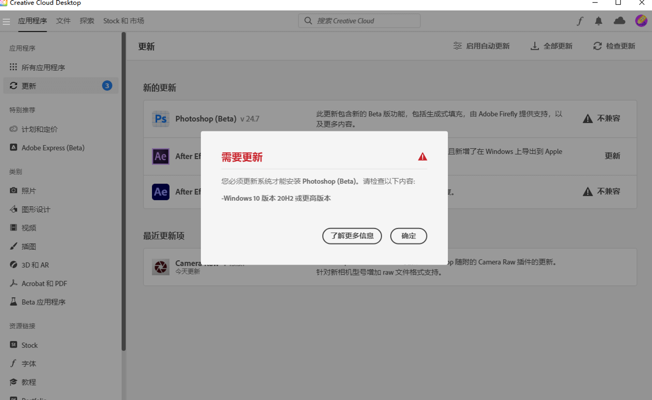Screen dimensions: 652x400
Task: Click the sidebar vertical scrollbar
Action: click(124, 191)
